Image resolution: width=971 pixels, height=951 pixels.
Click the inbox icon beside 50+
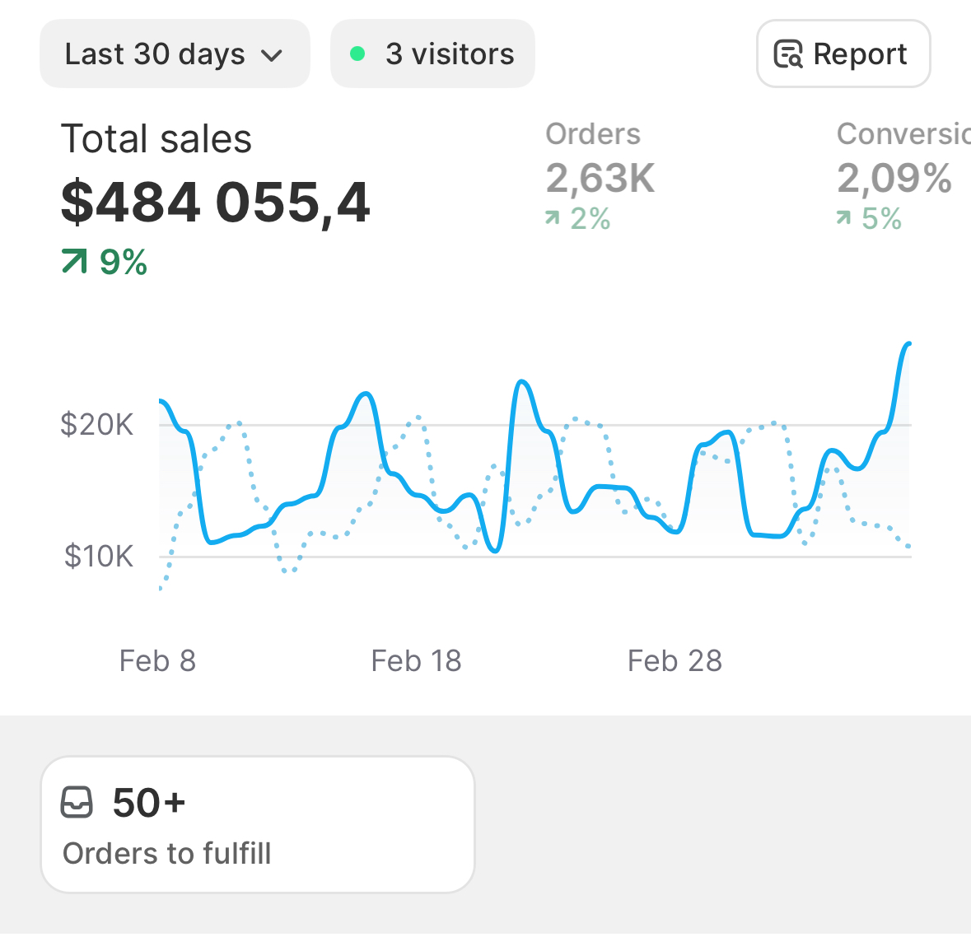point(77,802)
